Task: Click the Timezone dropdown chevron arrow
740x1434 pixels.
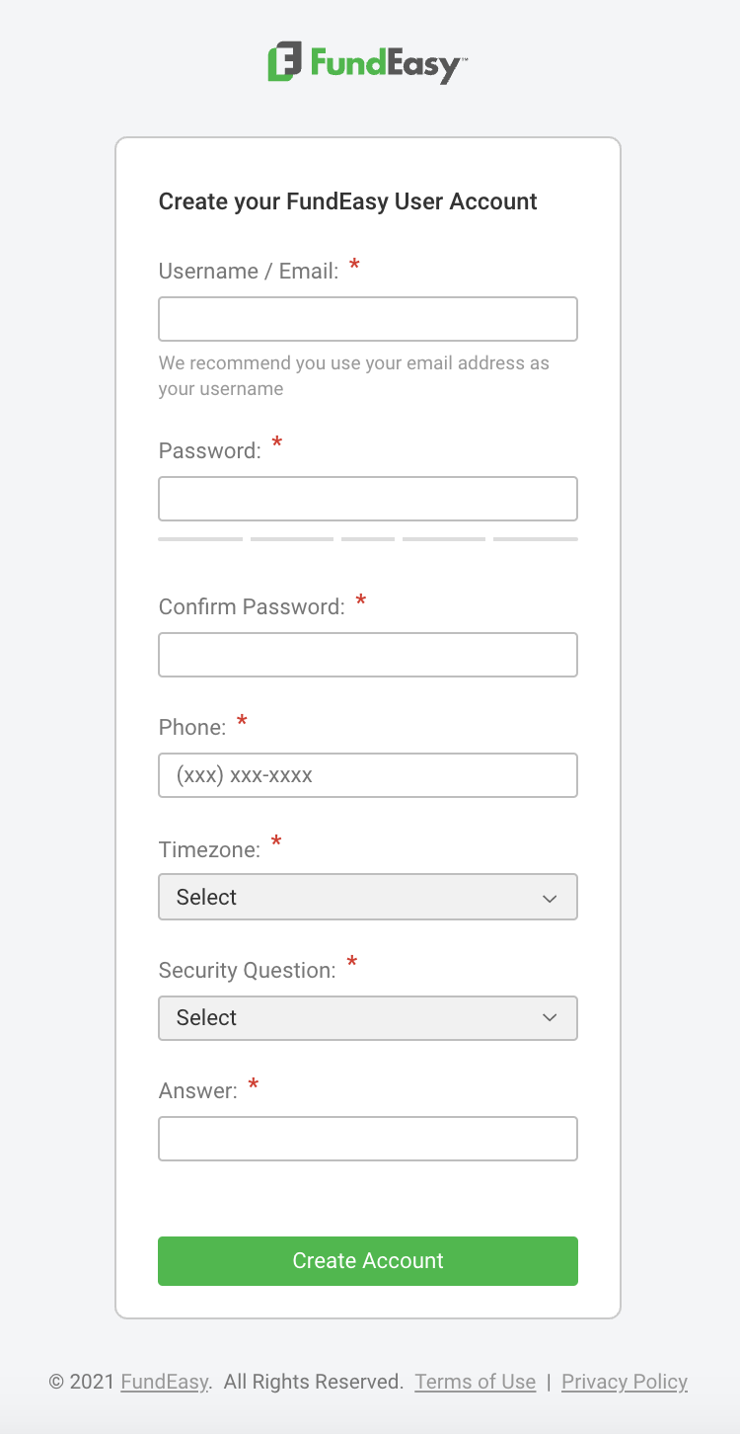Action: tap(550, 898)
